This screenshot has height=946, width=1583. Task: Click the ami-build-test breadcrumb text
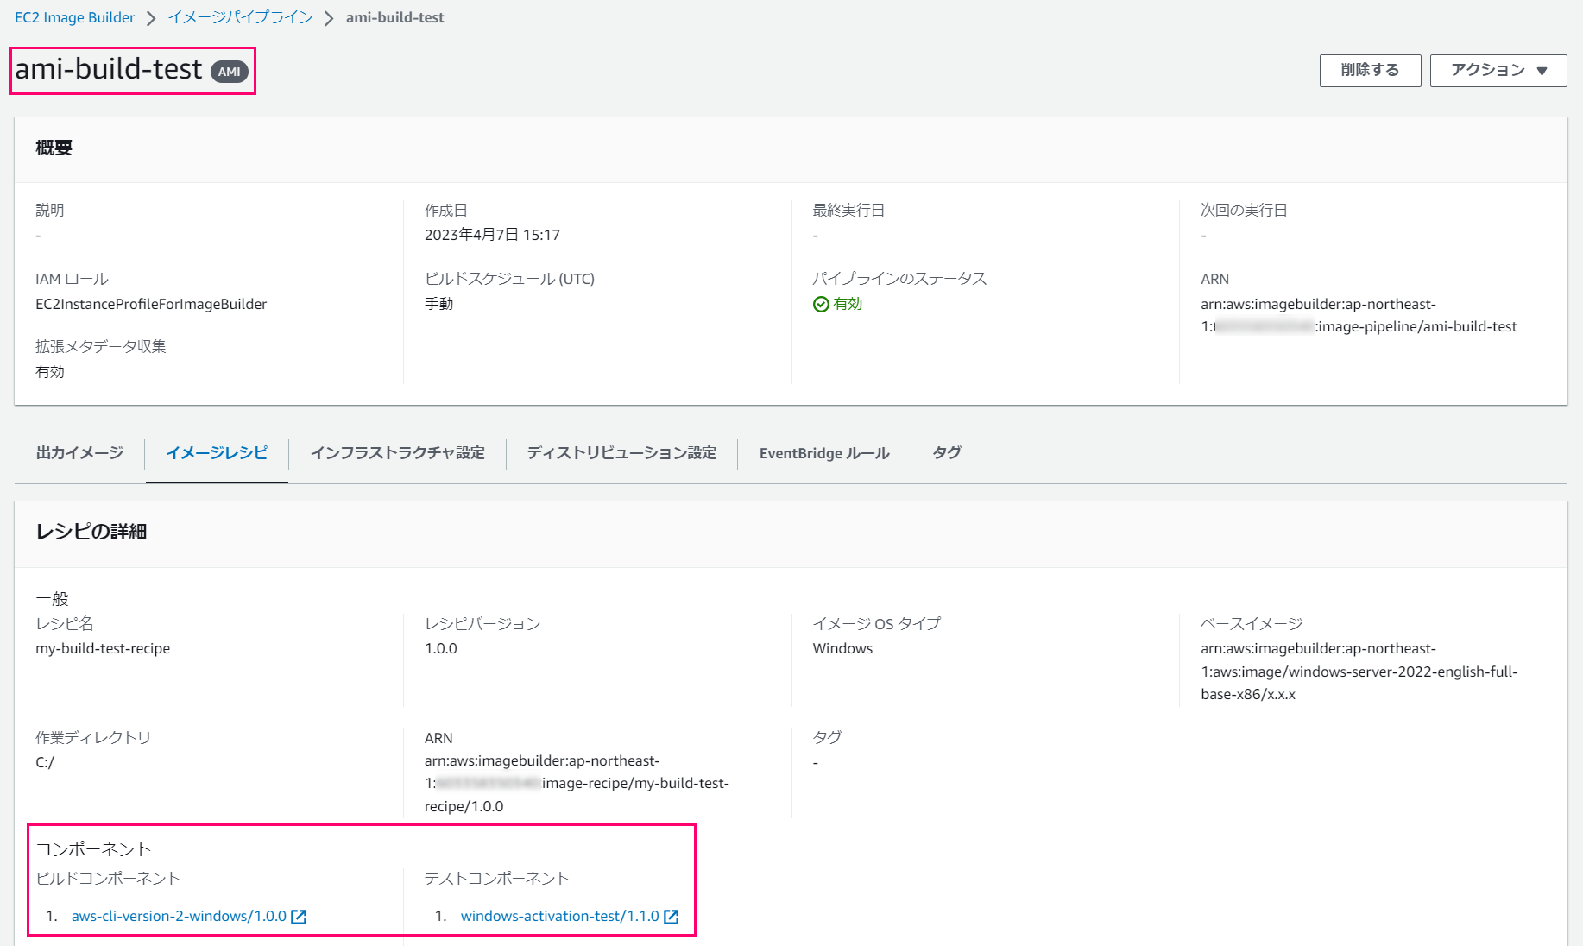(394, 17)
